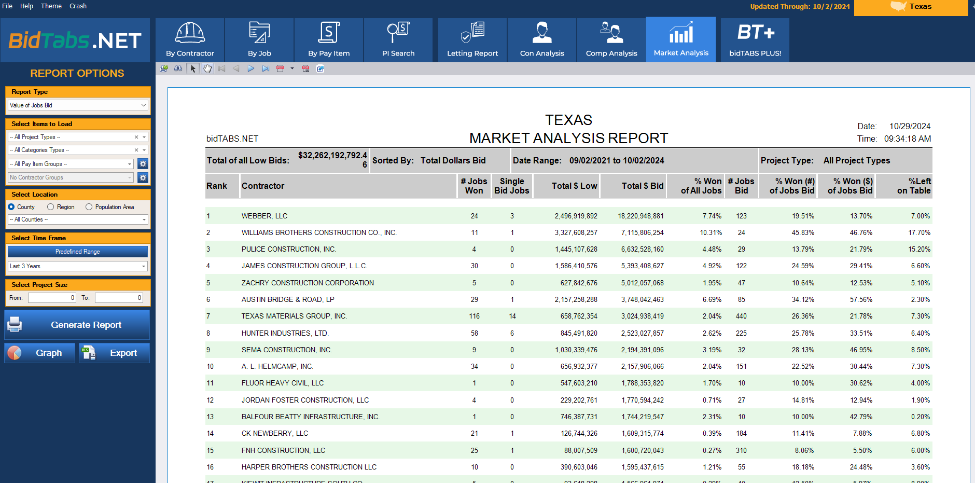Click the HUNTER INDUSTRIES, LTD. row

click(568, 333)
